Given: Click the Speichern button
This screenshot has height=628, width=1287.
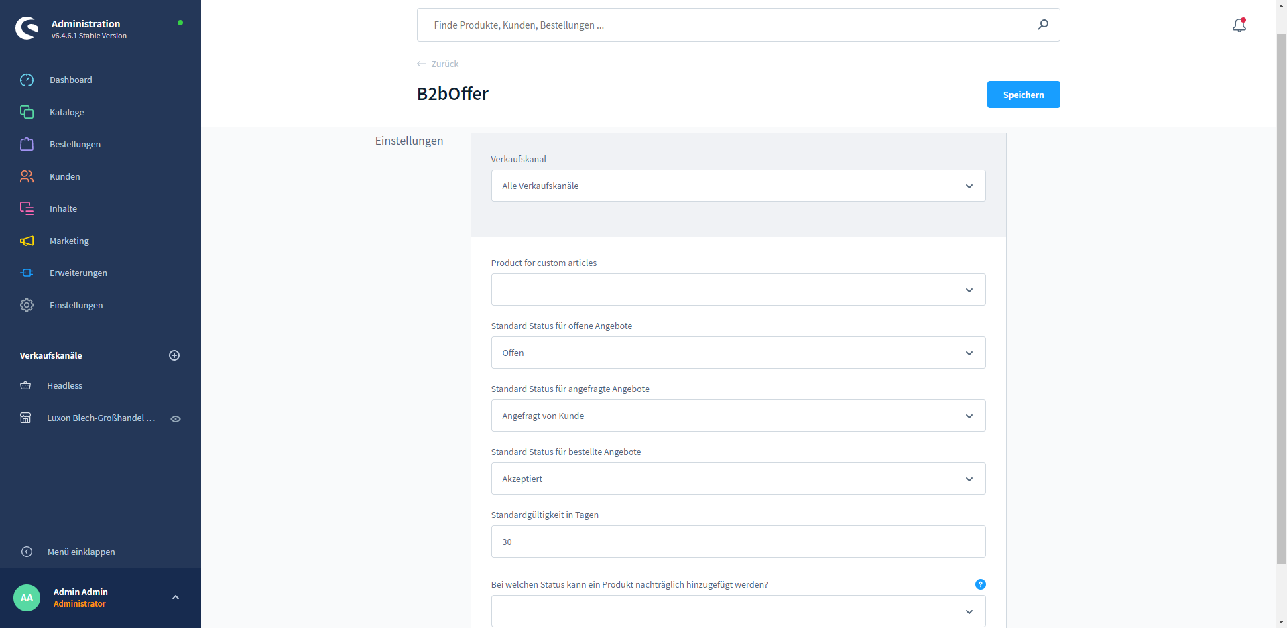Looking at the screenshot, I should [1023, 95].
